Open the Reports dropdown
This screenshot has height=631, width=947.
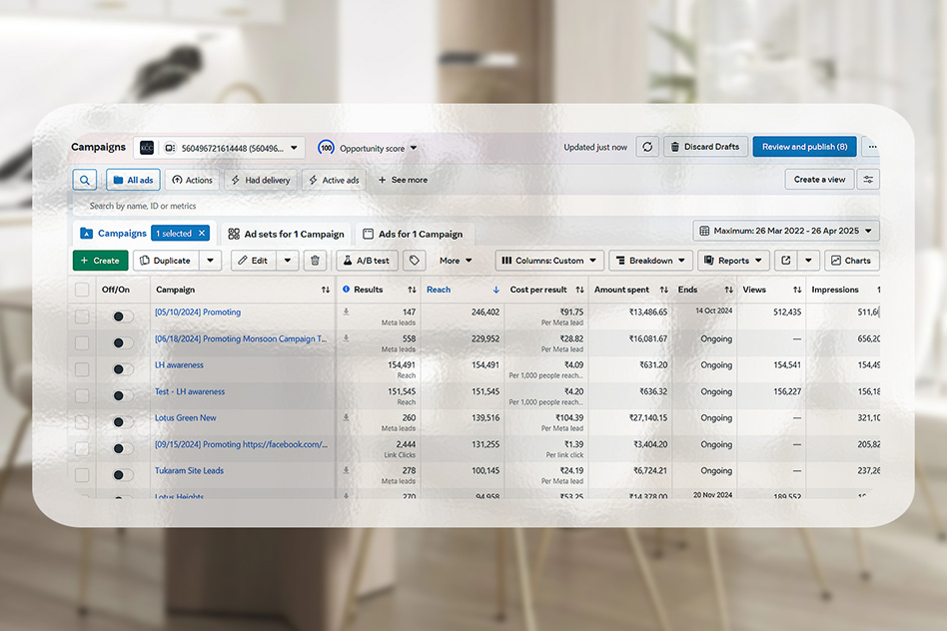tap(734, 261)
